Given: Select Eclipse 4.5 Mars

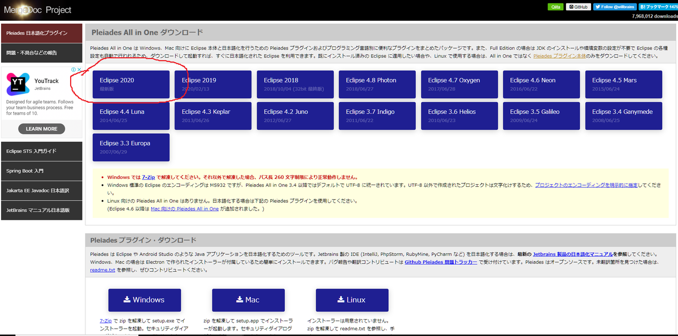Looking at the screenshot, I should click(623, 84).
